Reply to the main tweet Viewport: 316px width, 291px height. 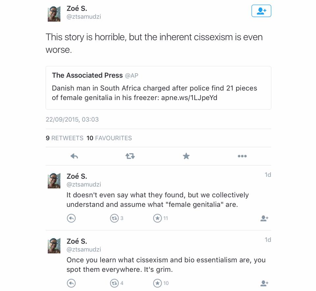74,156
